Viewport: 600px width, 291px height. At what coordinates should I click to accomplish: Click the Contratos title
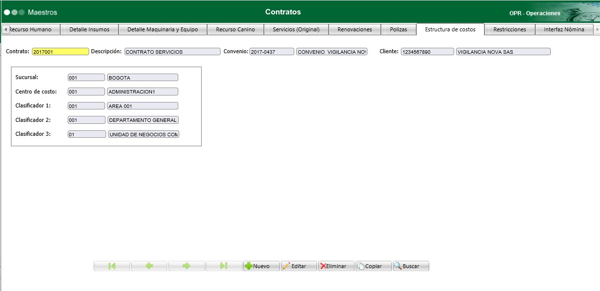pyautogui.click(x=283, y=12)
